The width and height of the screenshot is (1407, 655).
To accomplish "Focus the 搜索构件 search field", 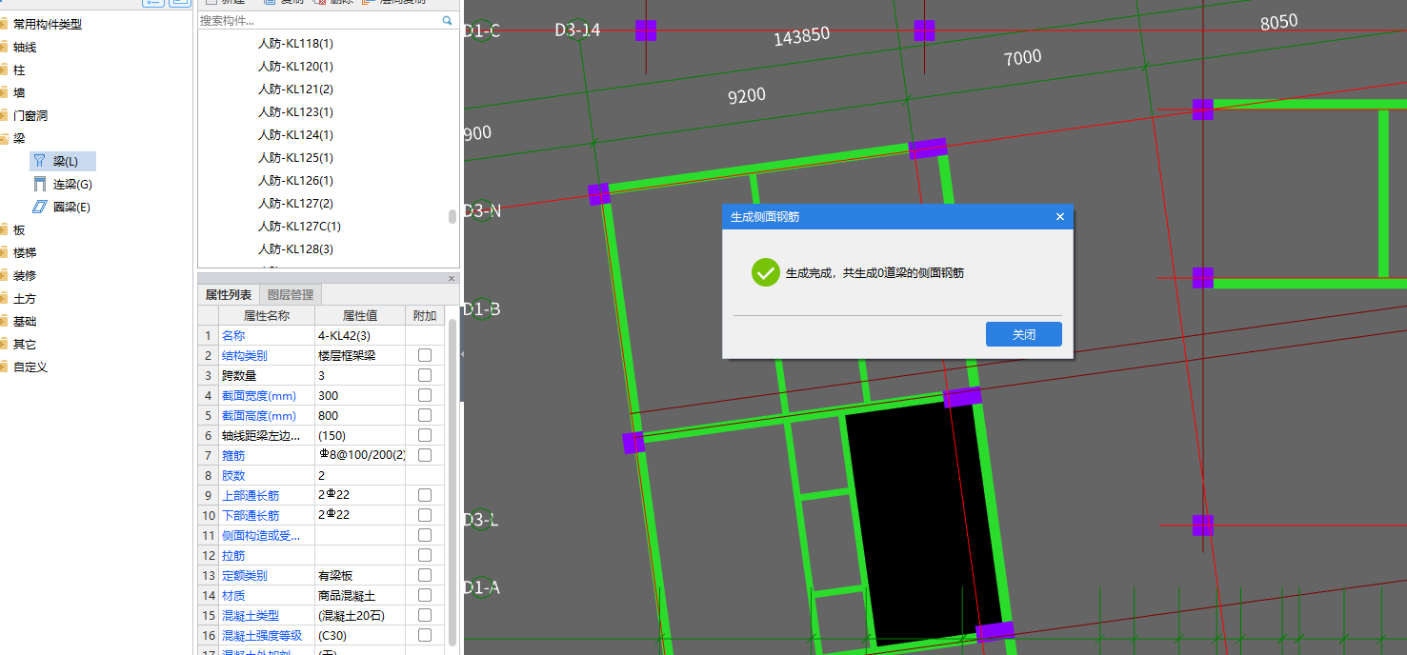I will click(319, 20).
